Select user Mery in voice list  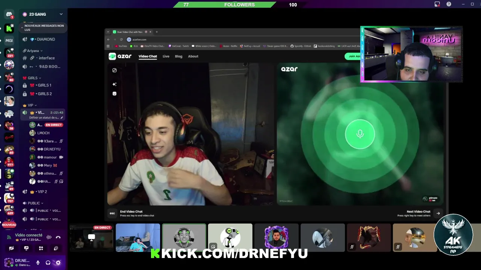[46, 165]
